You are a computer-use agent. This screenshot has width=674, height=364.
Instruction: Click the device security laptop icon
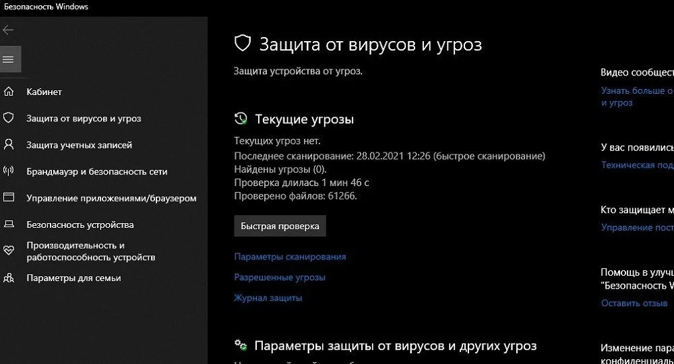pos(9,224)
